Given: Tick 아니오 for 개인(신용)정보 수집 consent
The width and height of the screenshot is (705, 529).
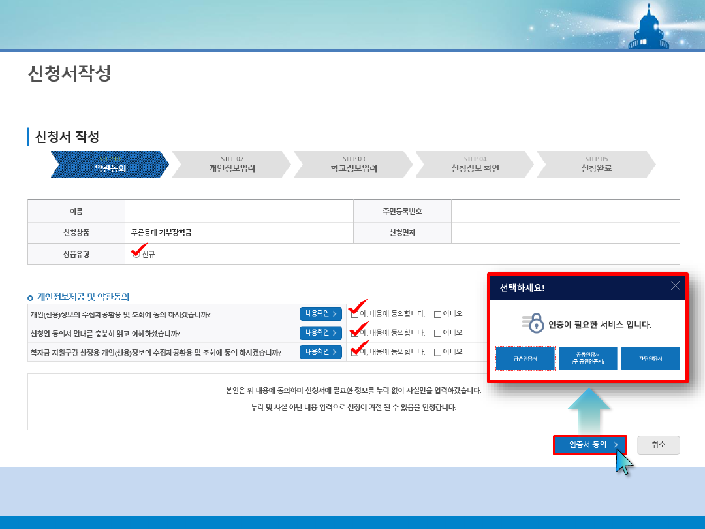Looking at the screenshot, I should tap(437, 314).
